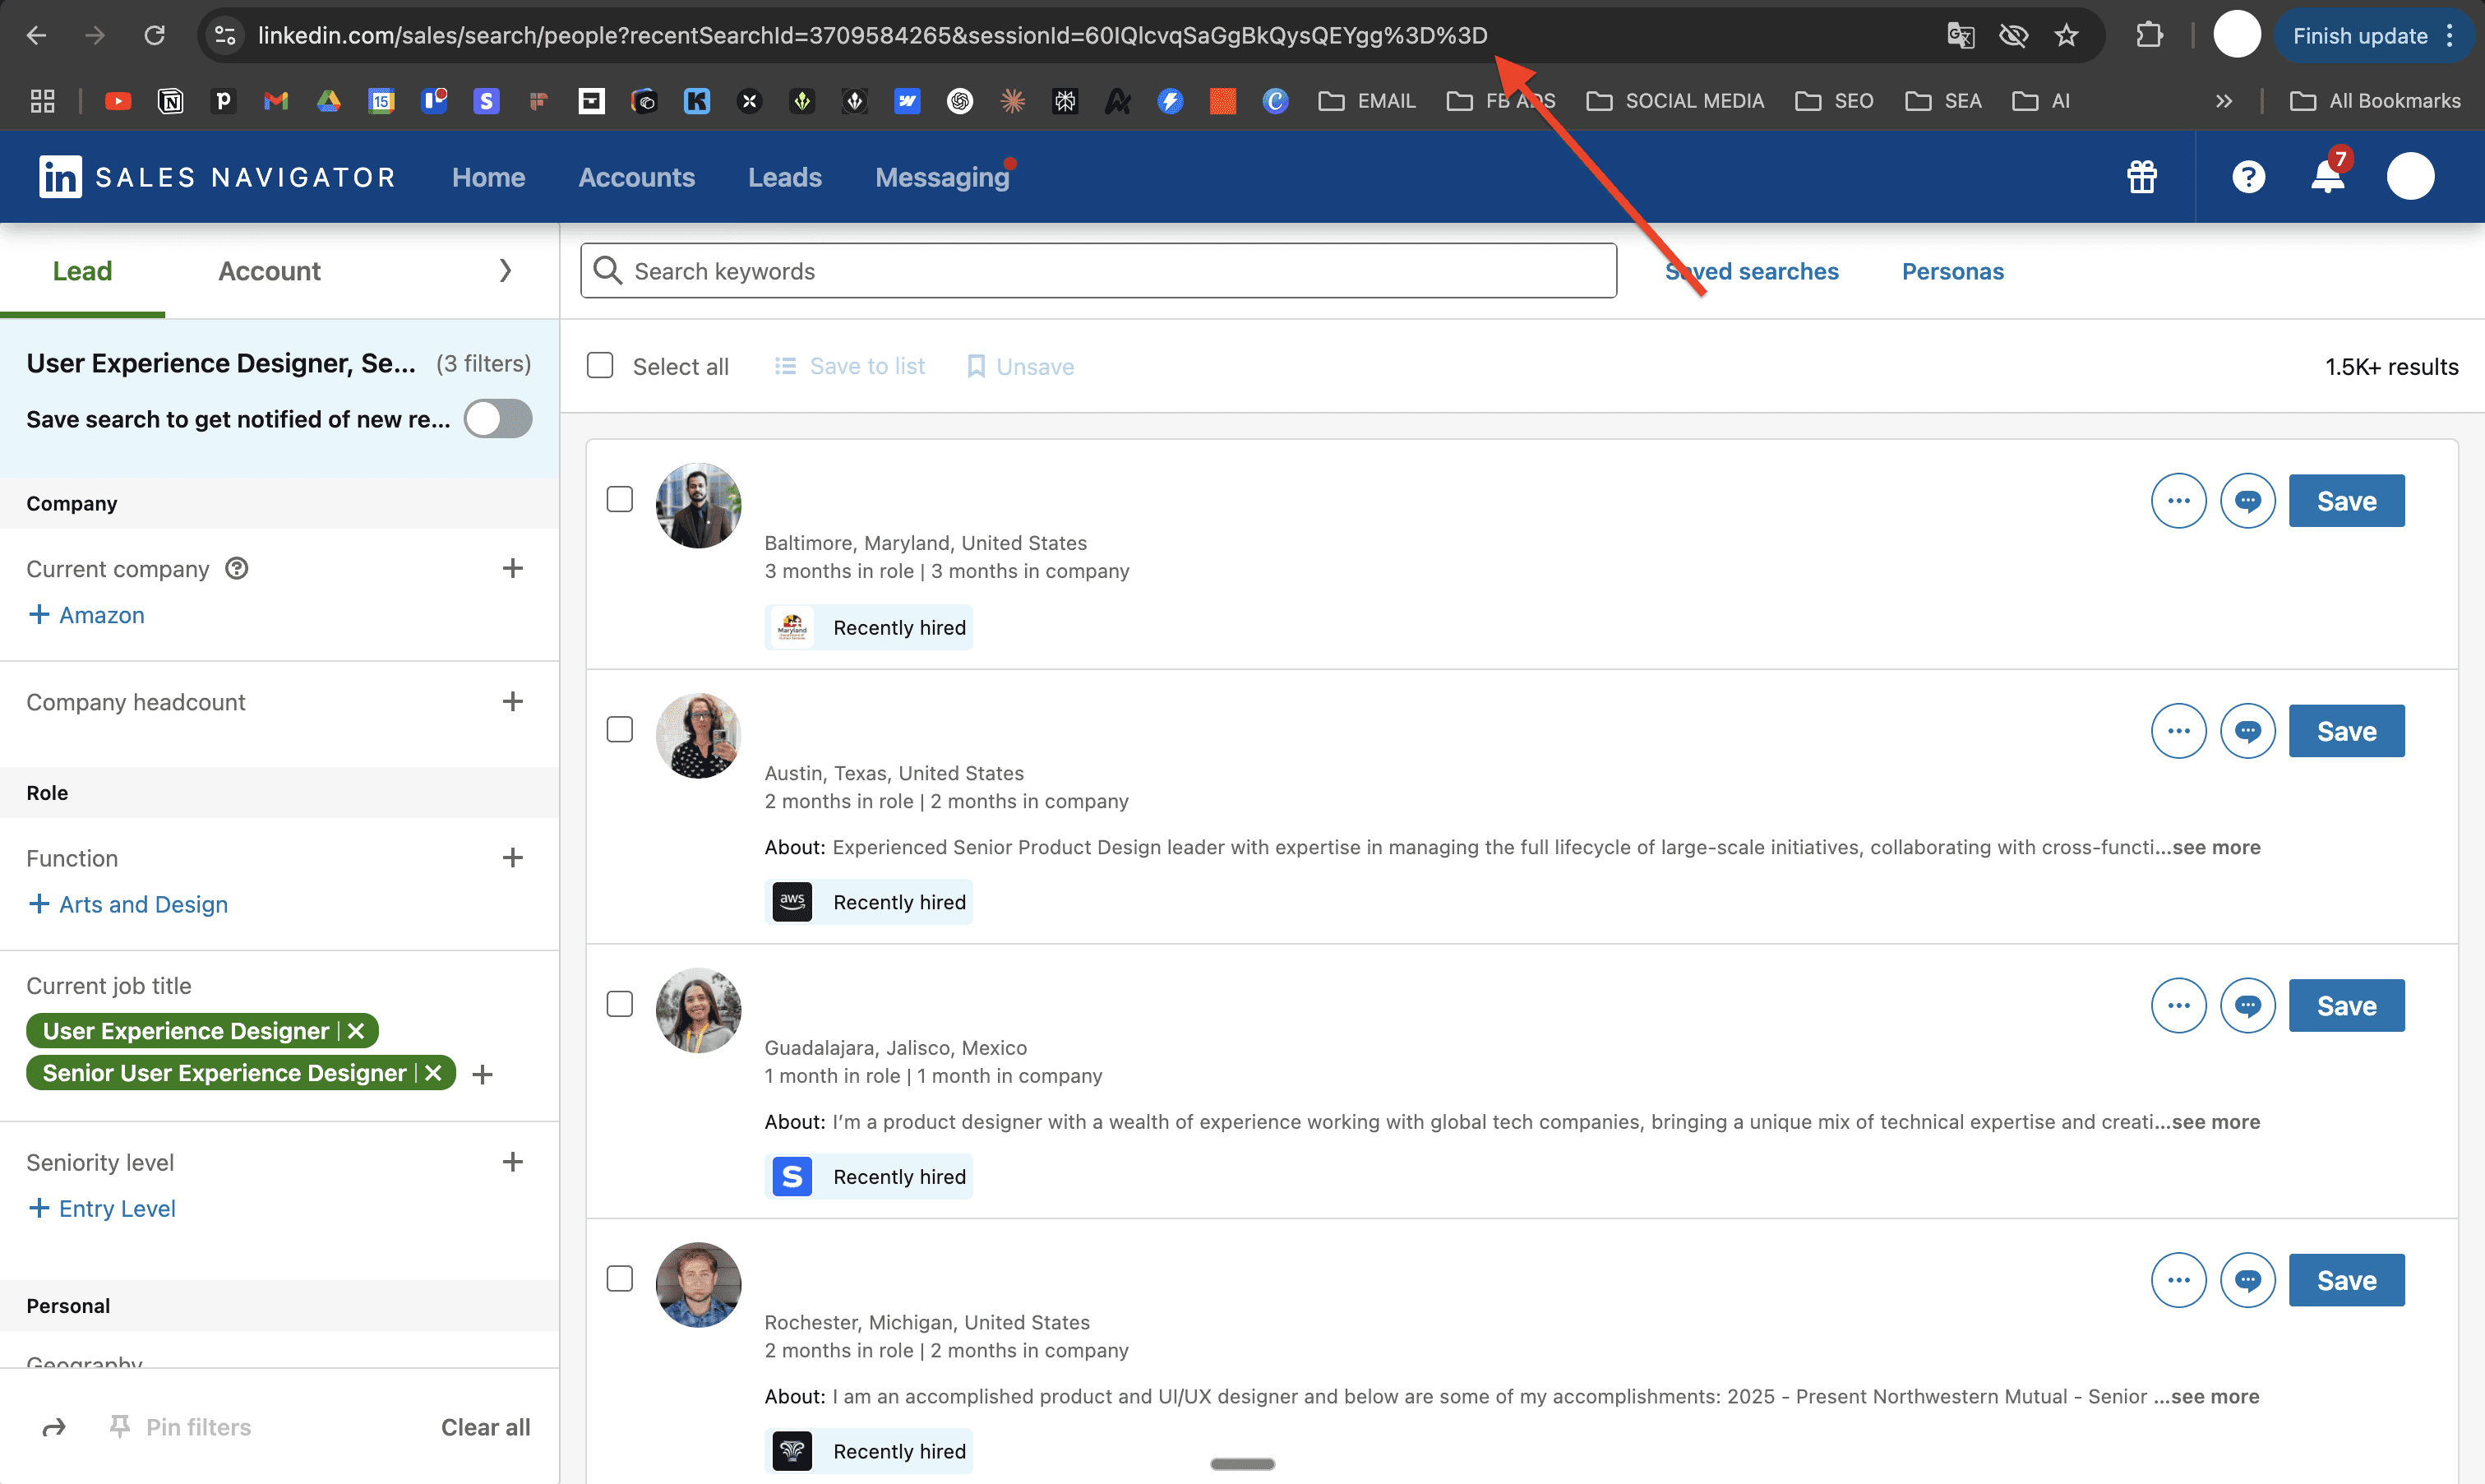The image size is (2485, 1484).
Task: Switch to the Account tab
Action: (x=269, y=271)
